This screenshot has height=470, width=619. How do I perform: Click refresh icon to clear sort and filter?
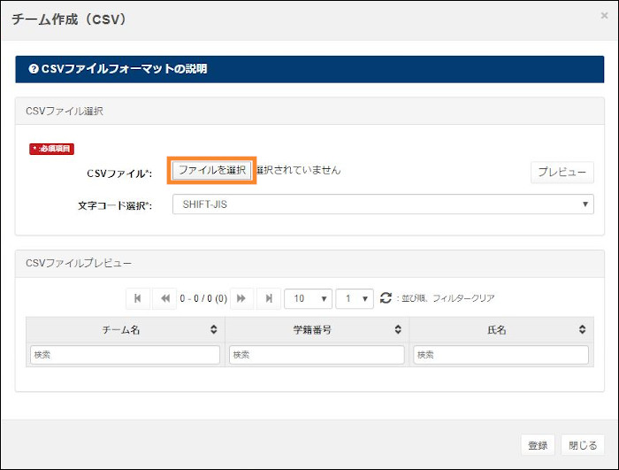(386, 298)
